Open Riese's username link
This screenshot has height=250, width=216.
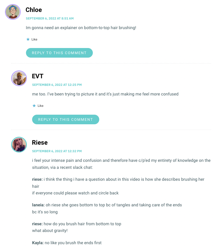(40, 143)
